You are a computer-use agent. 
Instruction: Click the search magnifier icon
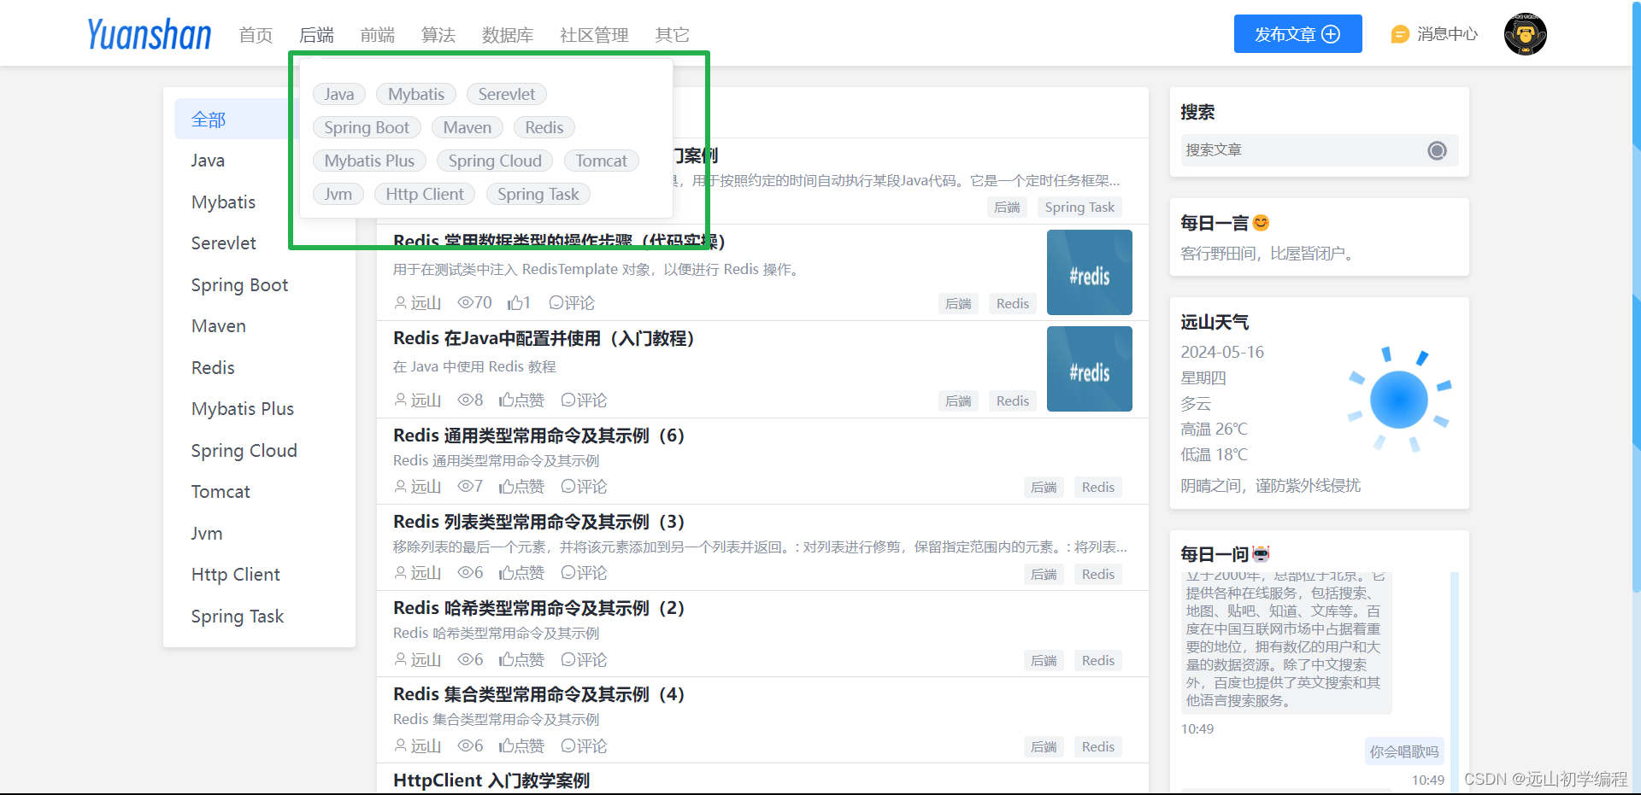coord(1437,150)
